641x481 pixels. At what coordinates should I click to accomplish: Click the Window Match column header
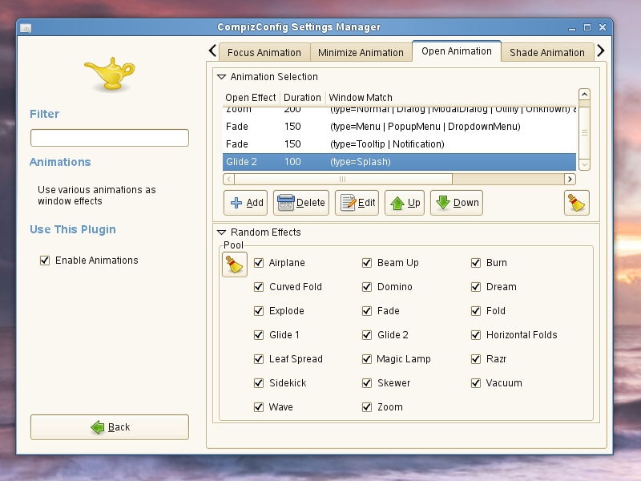pos(451,98)
